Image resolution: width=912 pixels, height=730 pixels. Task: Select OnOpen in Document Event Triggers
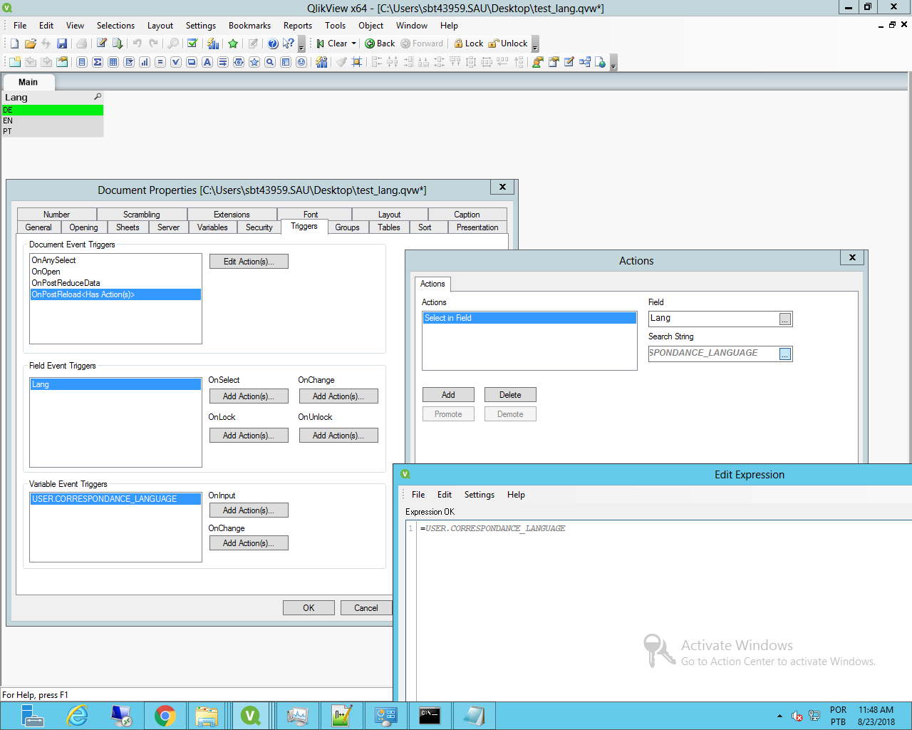pos(115,272)
